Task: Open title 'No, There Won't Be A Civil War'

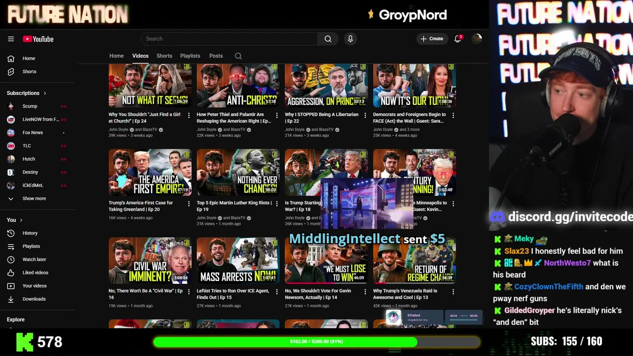Action: point(145,294)
